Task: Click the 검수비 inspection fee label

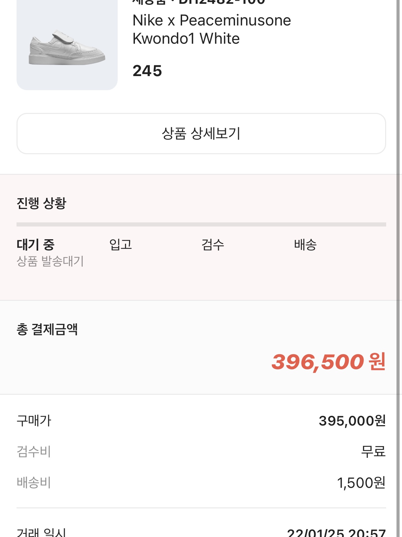Action: (x=34, y=451)
